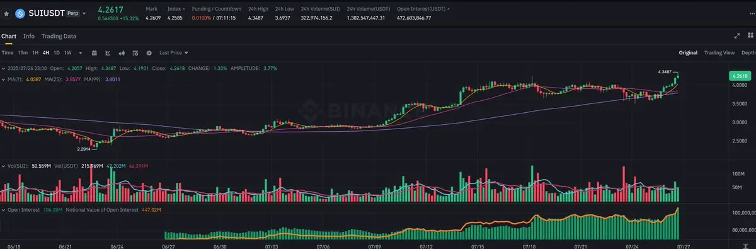Open the technical indicators chart icon
Viewport: 756px width, 249px height.
(108, 53)
